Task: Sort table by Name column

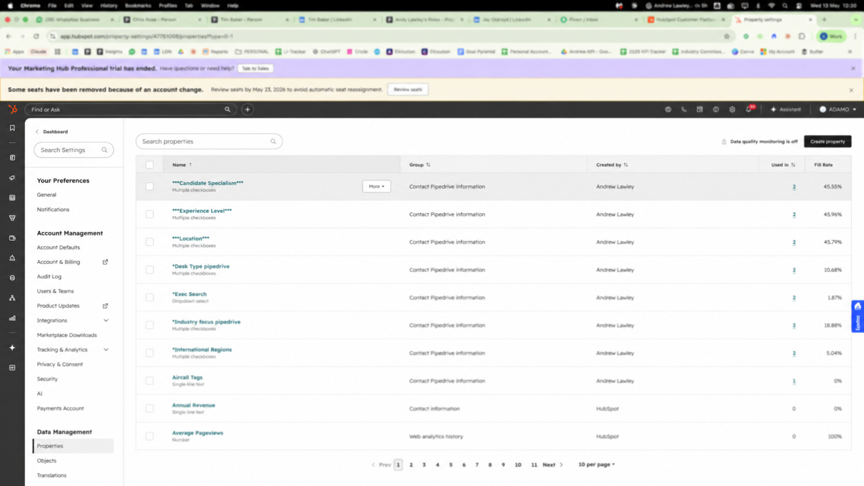Action: [182, 165]
